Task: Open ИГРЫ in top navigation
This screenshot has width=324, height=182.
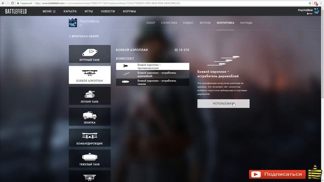Action: 89,11
